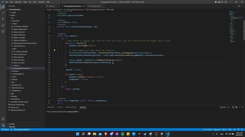Expand the Settings folder

(14, 80)
